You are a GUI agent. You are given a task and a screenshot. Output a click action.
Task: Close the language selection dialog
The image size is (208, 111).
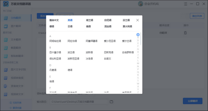click(138, 20)
